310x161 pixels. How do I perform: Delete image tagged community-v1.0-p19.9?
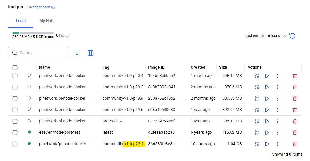[x=295, y=99]
